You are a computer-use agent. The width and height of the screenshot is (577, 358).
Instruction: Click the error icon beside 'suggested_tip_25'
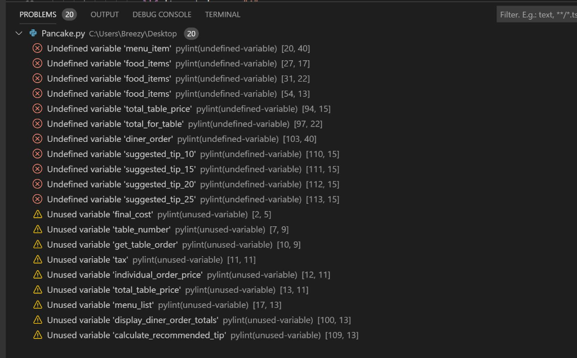click(37, 199)
